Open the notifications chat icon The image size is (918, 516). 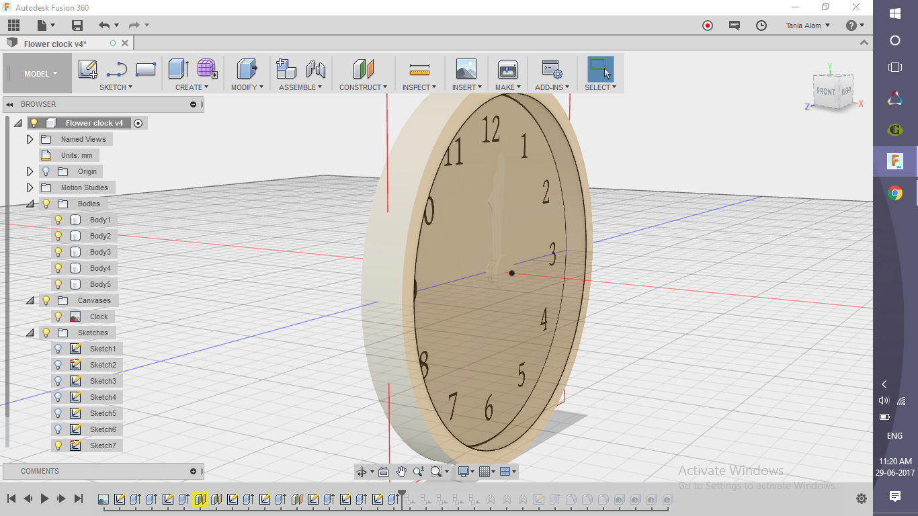pyautogui.click(x=735, y=26)
